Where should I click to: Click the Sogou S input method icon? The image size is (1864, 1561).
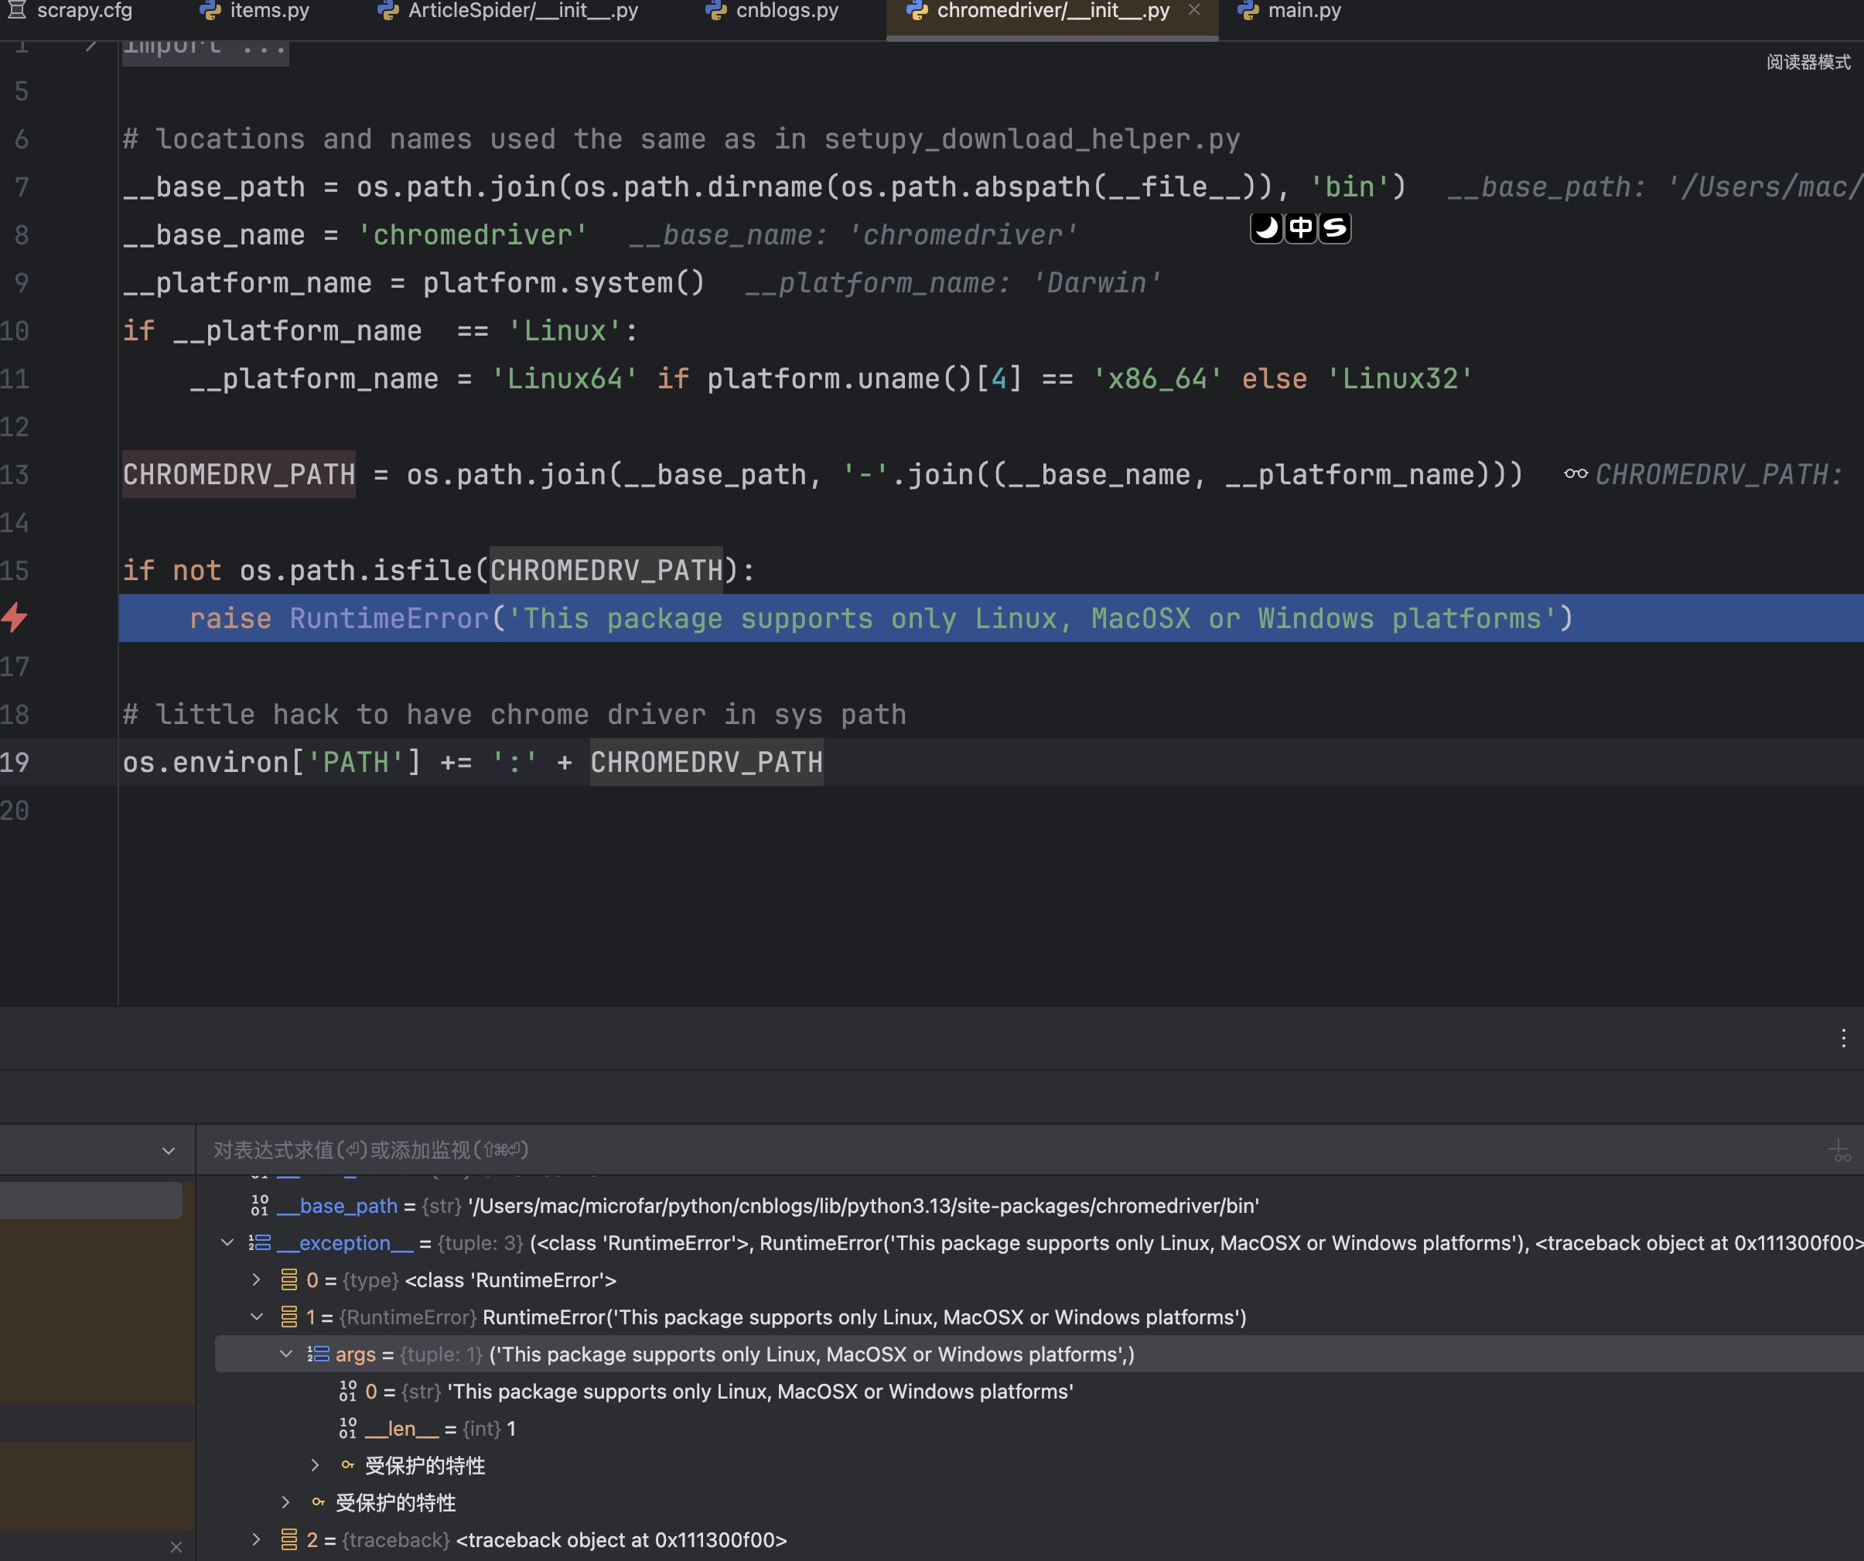coord(1334,228)
